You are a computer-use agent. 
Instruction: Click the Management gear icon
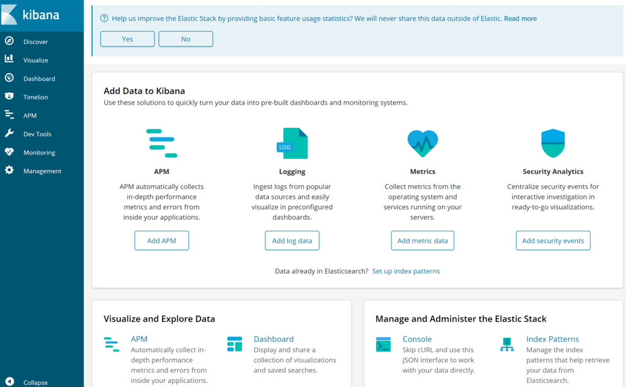9,170
